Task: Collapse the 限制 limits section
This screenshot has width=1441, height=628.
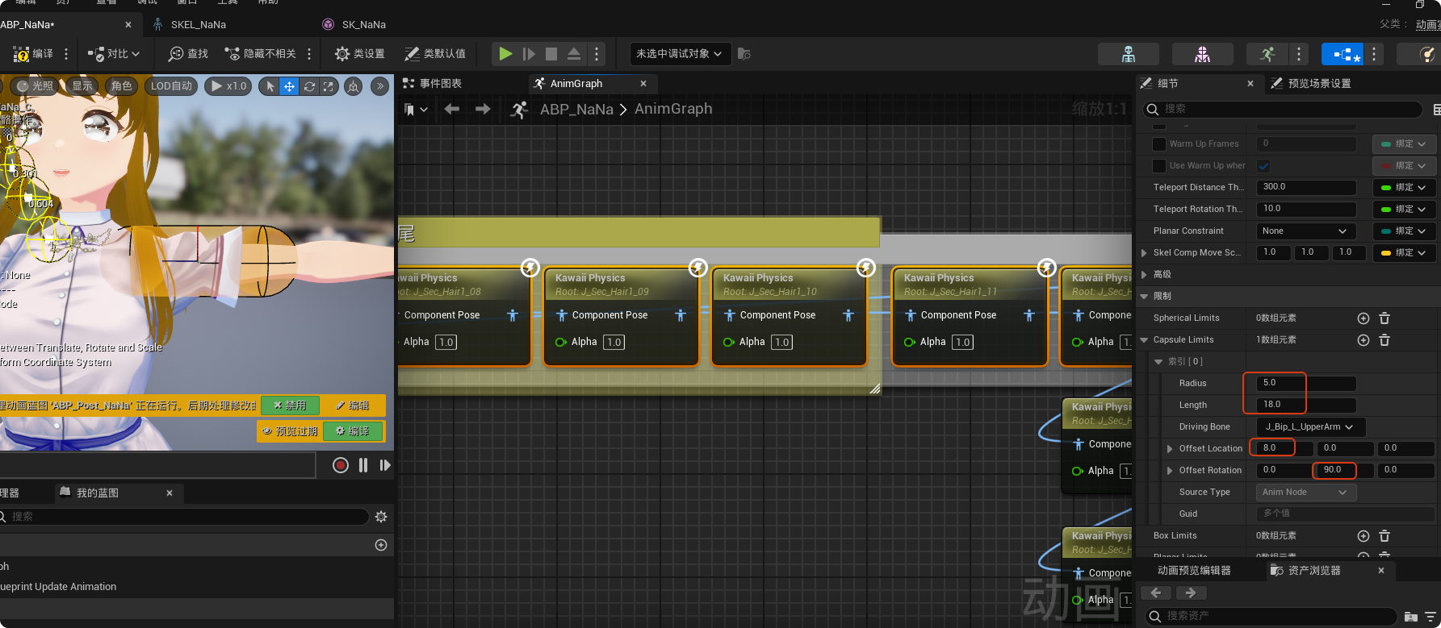Action: (x=1144, y=297)
